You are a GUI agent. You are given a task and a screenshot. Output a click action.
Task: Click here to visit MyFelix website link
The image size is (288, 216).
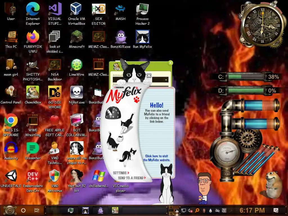point(157,158)
